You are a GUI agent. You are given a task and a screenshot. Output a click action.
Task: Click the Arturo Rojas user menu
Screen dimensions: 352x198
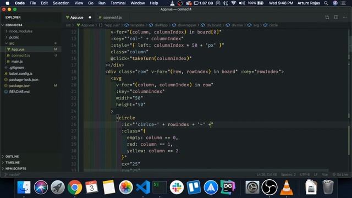(x=309, y=3)
